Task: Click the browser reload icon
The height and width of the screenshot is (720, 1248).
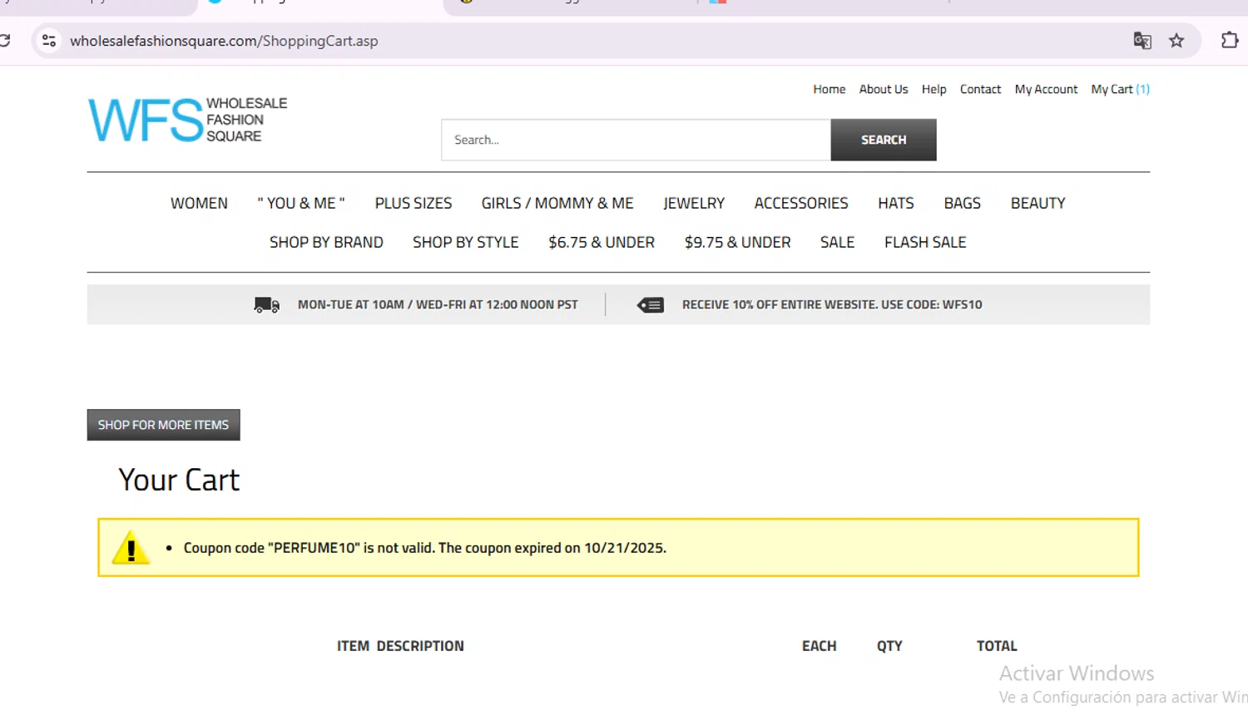Action: coord(4,40)
